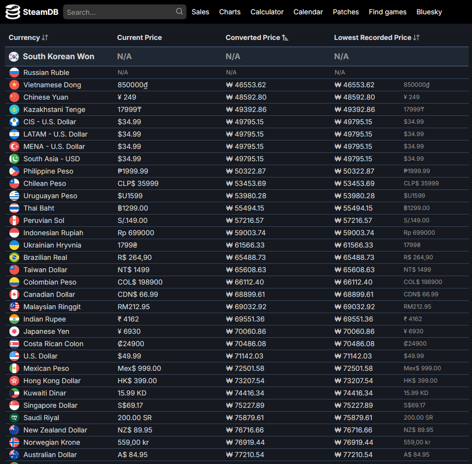This screenshot has height=464, width=472.
Task: Go to the Calculator page
Action: (267, 12)
